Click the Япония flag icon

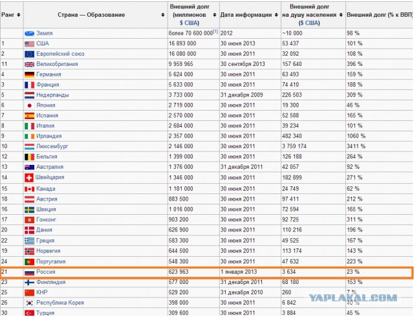(x=29, y=105)
